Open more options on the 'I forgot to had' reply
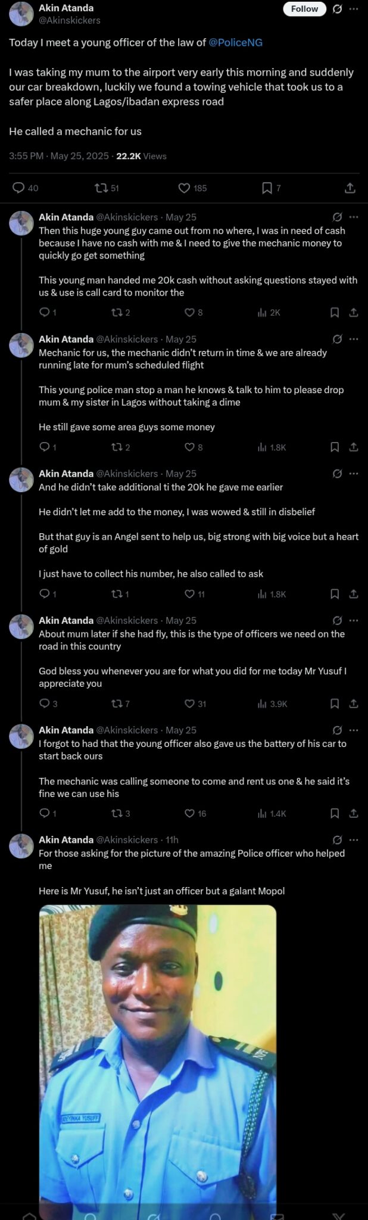The image size is (368, 1220). pyautogui.click(x=353, y=730)
